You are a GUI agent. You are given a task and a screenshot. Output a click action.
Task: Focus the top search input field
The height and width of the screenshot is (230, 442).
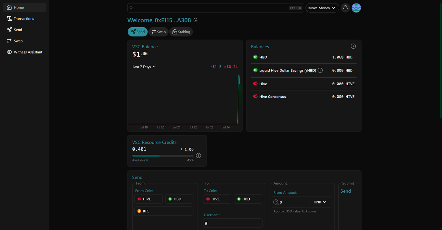(x=215, y=8)
